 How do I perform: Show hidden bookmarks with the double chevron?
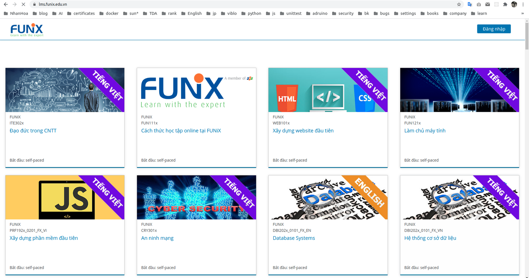pos(523,13)
